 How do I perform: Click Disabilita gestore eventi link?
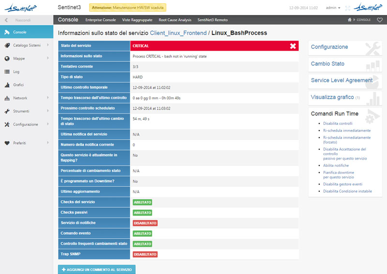(342, 184)
